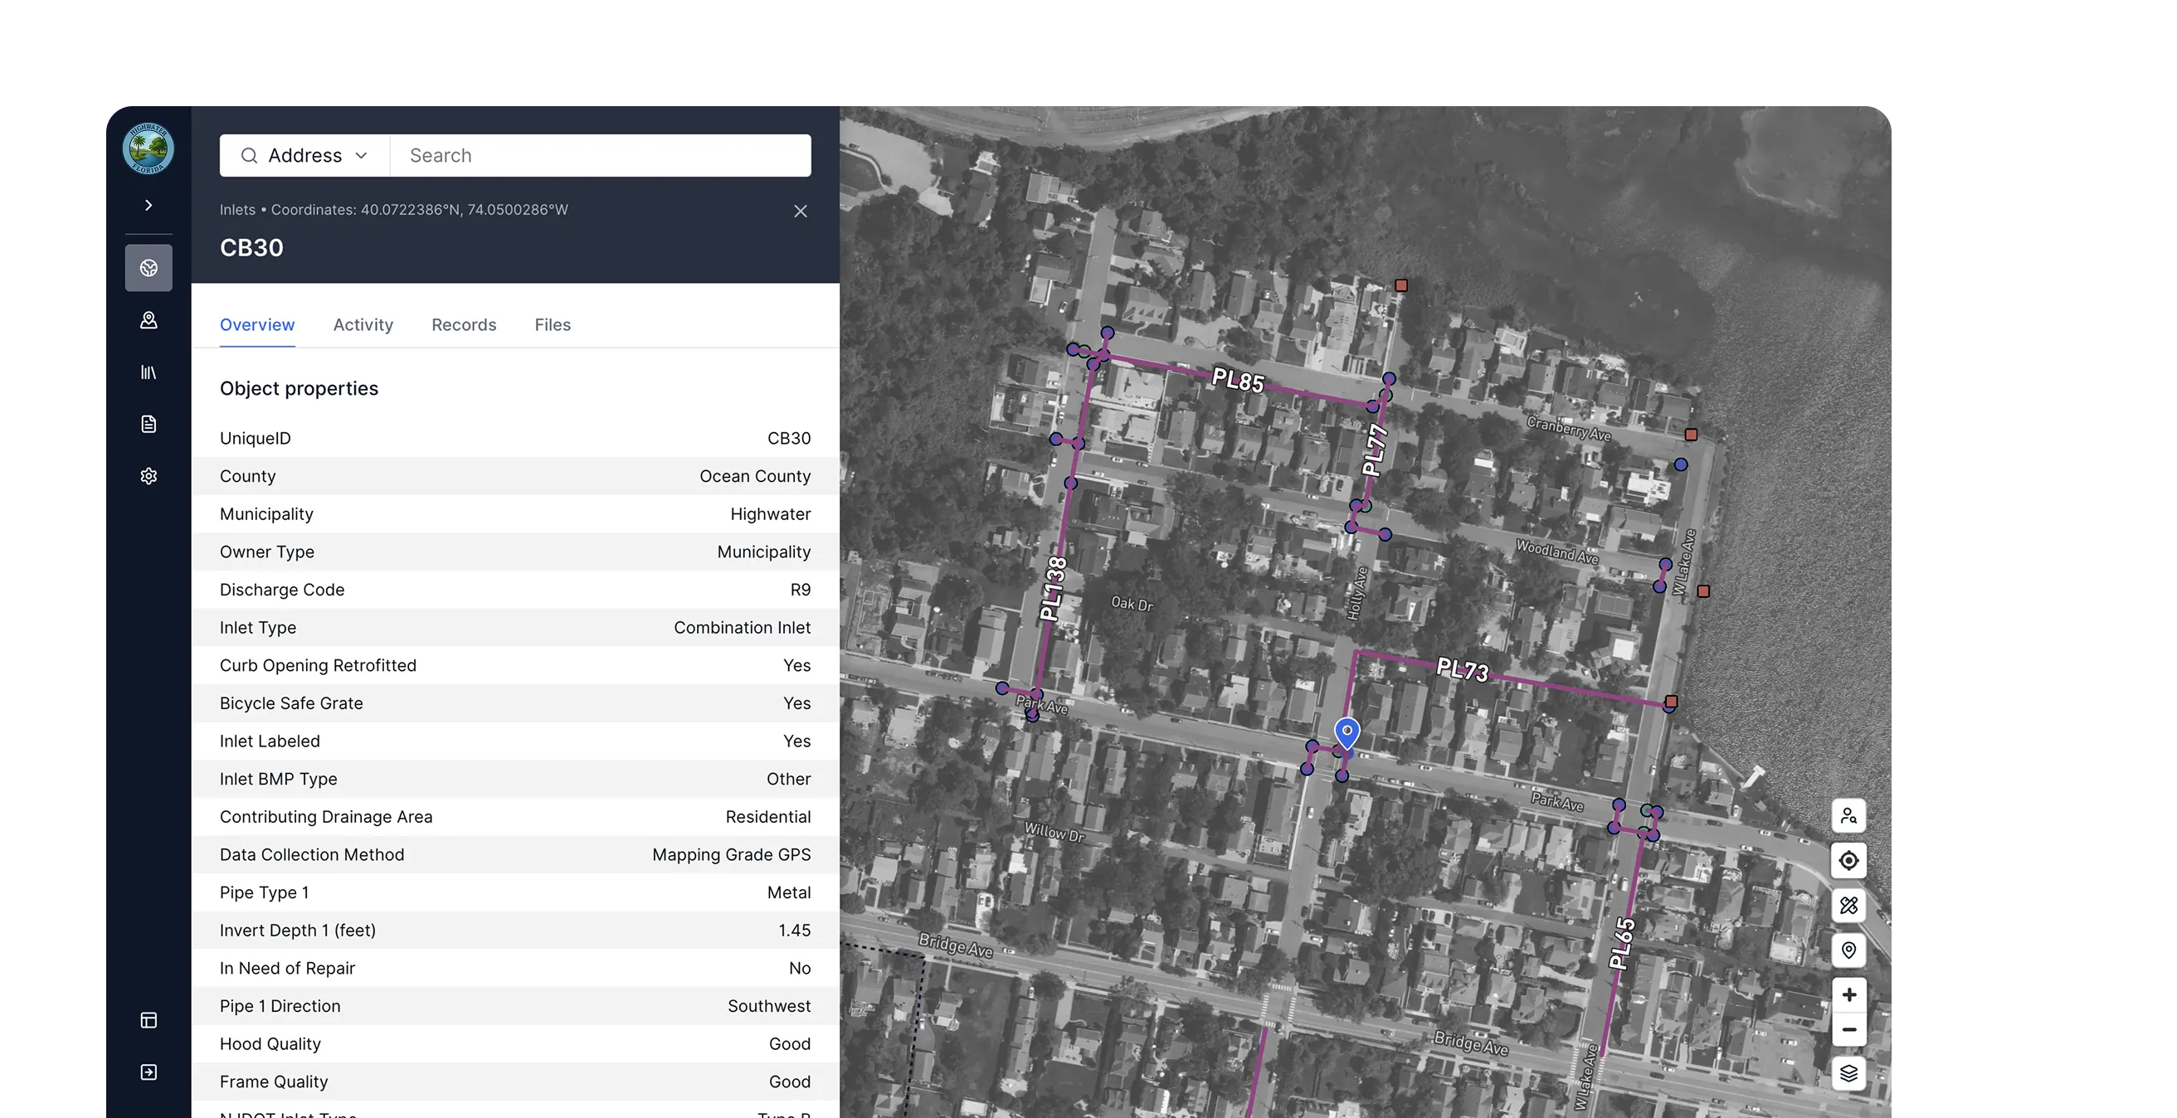
Task: Open the user location sidebar icon
Action: (149, 320)
